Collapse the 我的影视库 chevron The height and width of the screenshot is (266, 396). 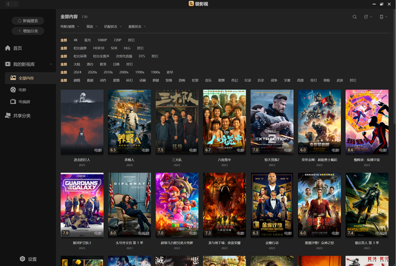(x=51, y=64)
